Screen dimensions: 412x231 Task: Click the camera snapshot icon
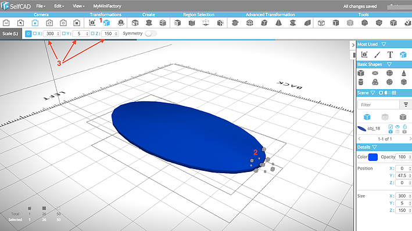point(63,23)
